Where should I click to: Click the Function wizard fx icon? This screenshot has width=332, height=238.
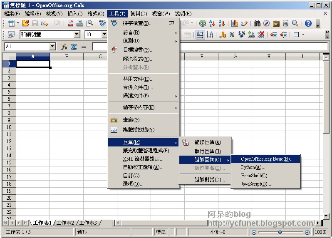[x=64, y=47]
